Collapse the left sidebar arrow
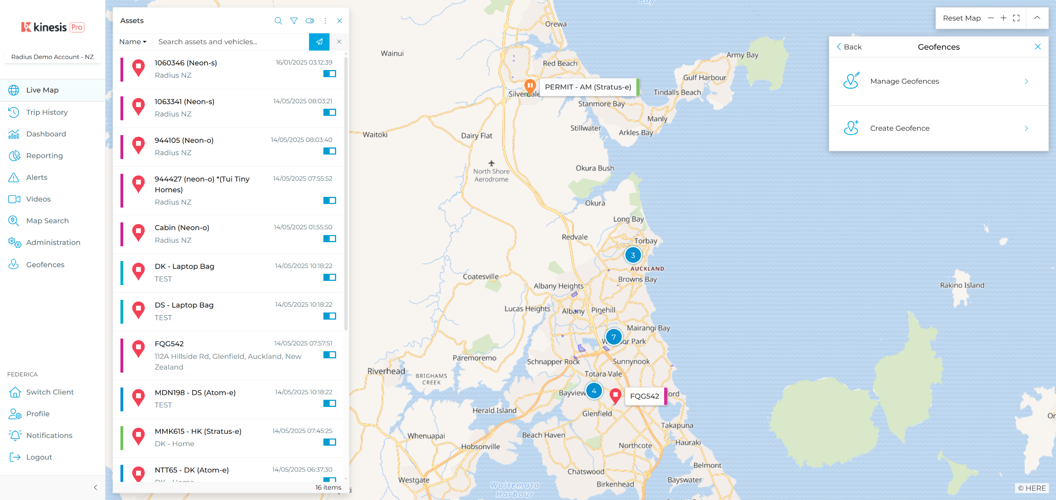The image size is (1056, 500). click(95, 487)
